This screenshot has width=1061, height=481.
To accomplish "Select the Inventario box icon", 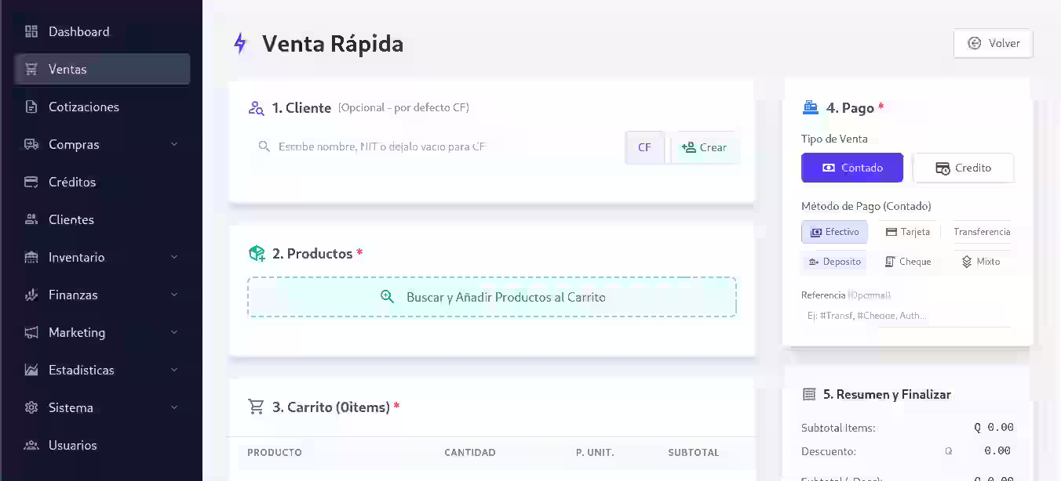I will pyautogui.click(x=30, y=257).
